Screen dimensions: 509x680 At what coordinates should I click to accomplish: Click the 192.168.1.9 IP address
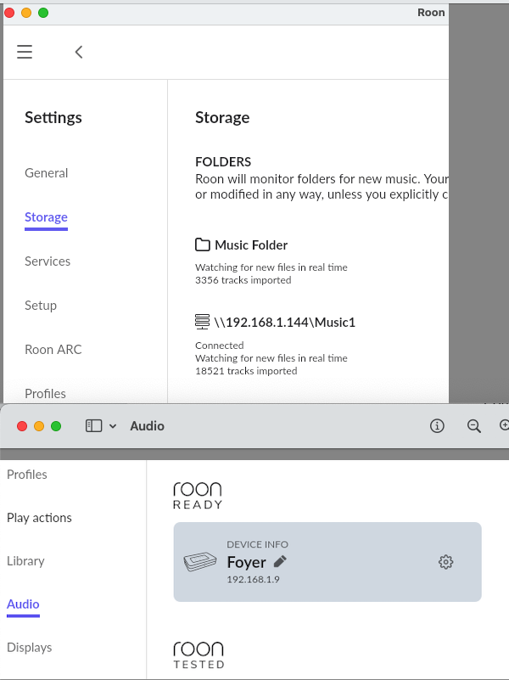pyautogui.click(x=253, y=579)
